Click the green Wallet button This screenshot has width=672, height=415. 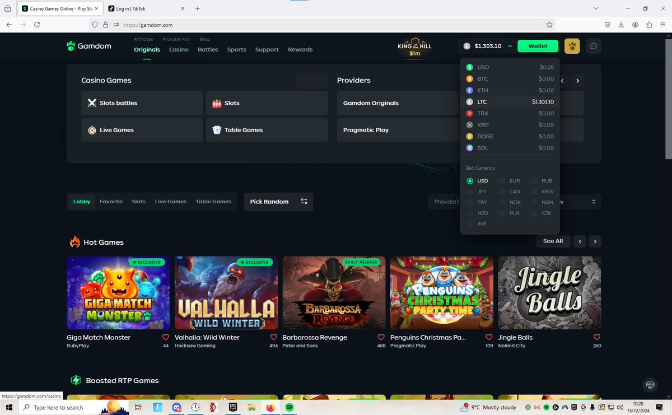coord(538,46)
